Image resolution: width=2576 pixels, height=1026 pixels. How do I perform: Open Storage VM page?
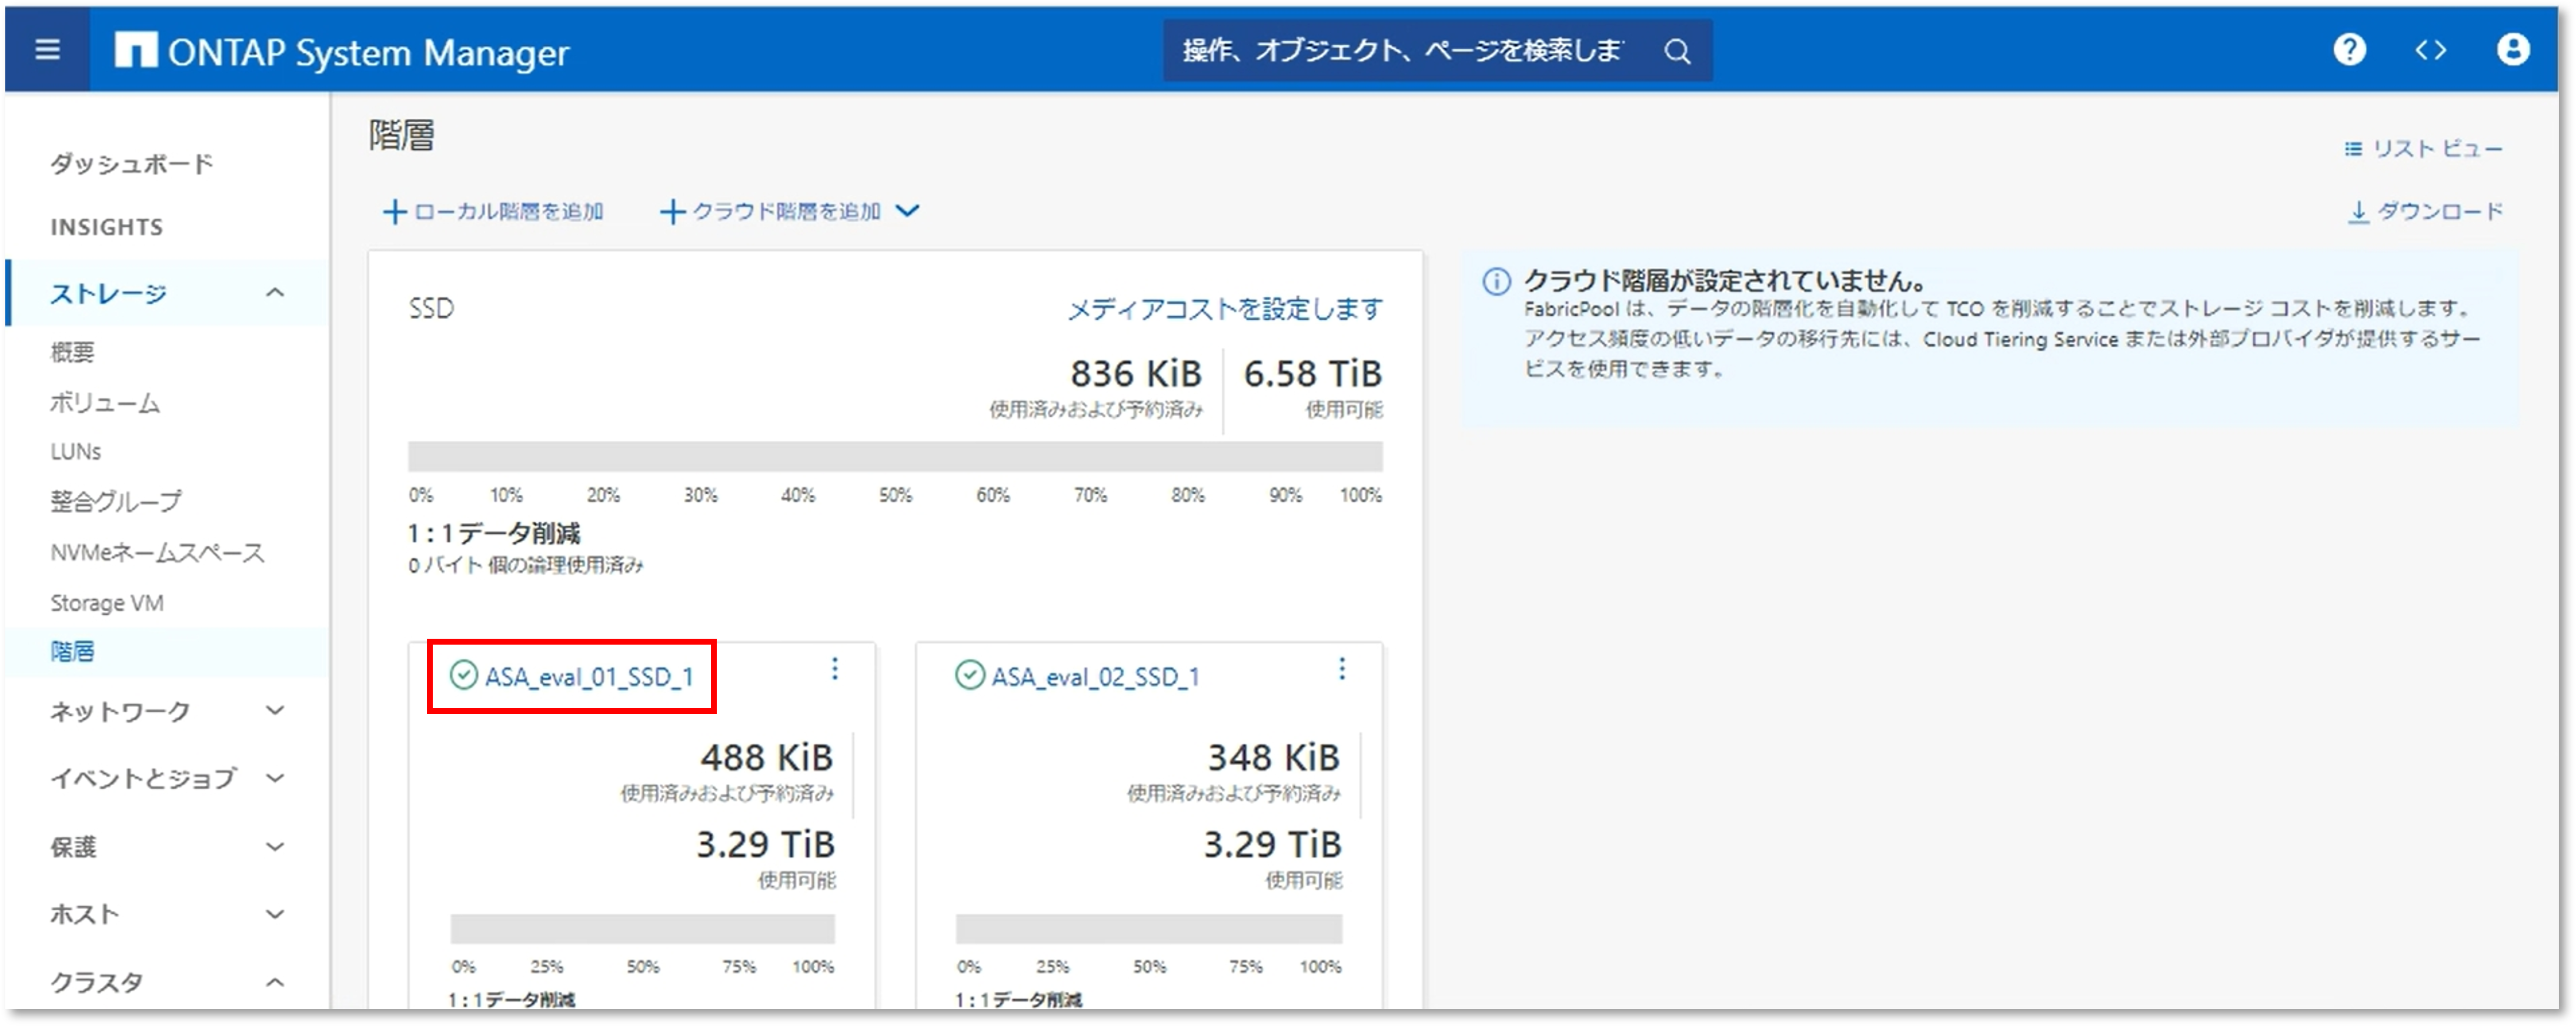click(x=107, y=603)
